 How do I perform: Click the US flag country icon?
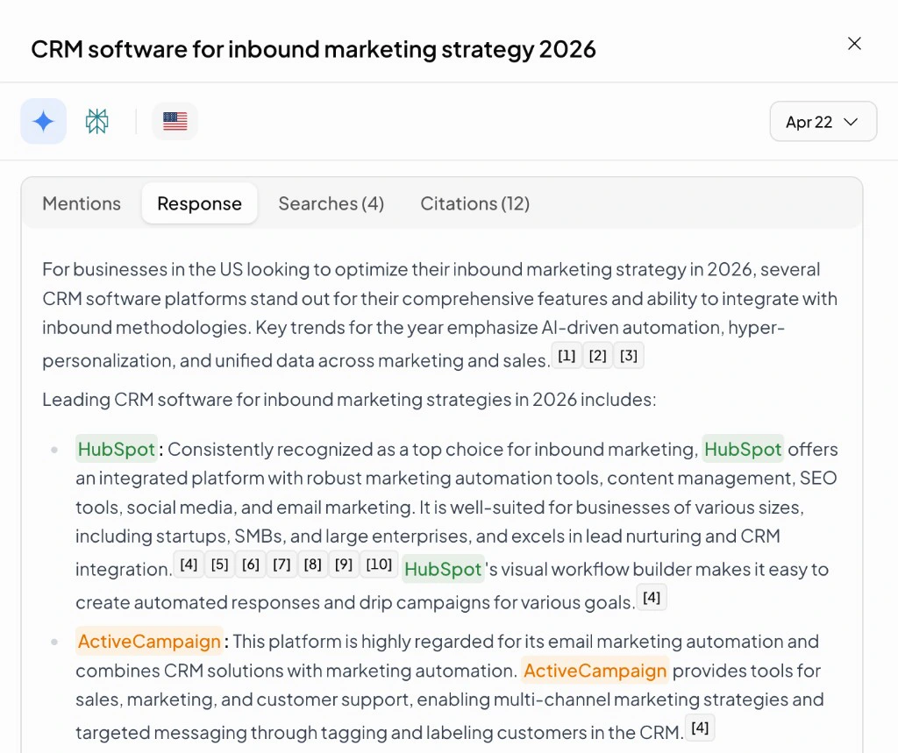[175, 121]
